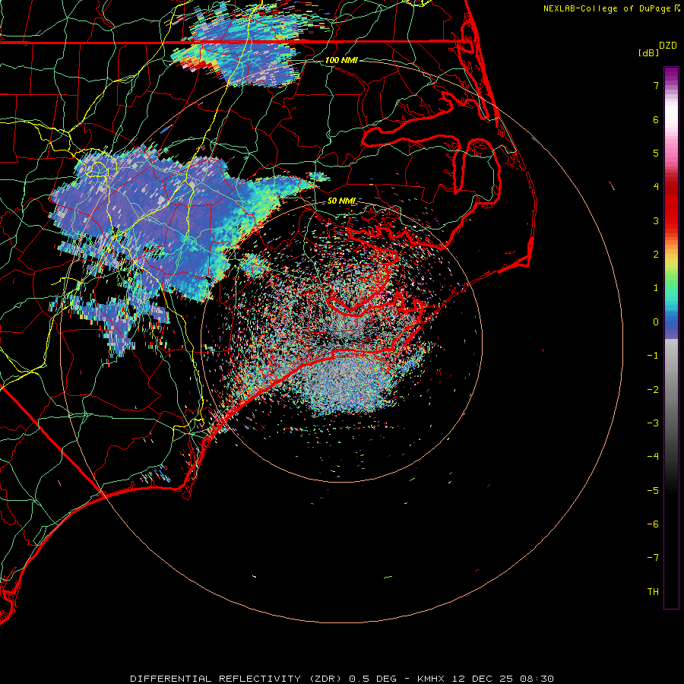This screenshot has width=684, height=684.
Task: Click the [dB] unit label
Action: coord(648,52)
